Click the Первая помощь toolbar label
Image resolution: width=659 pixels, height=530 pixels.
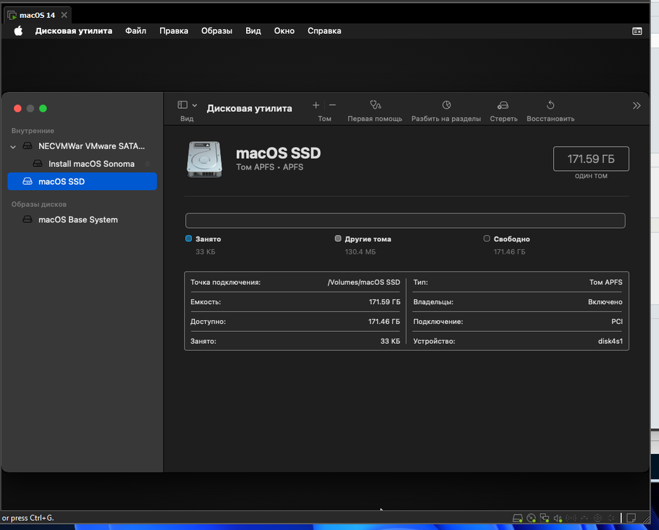click(x=375, y=119)
